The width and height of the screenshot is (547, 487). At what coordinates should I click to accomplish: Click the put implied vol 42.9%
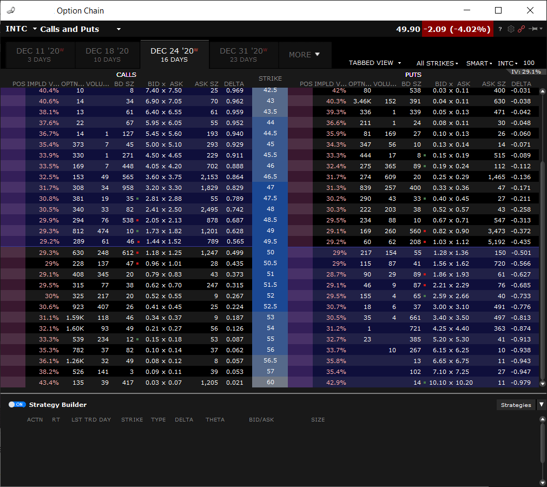[336, 383]
